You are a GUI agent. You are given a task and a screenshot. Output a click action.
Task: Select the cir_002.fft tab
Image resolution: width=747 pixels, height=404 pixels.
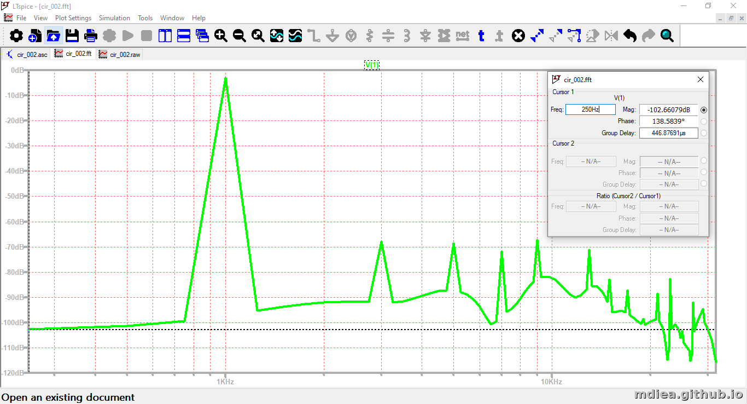(x=73, y=54)
